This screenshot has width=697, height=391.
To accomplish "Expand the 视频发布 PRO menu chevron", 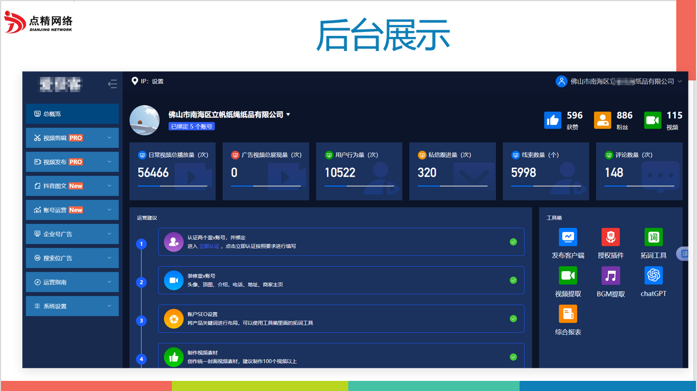I will [109, 162].
